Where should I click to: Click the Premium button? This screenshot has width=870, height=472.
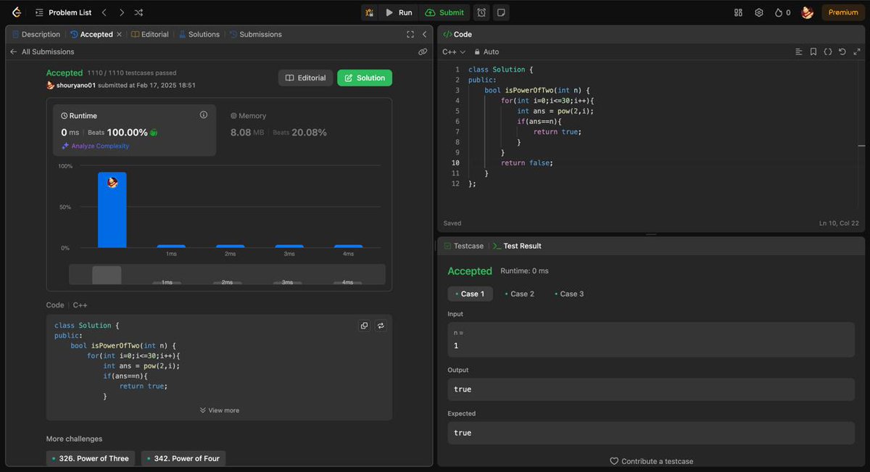[843, 12]
